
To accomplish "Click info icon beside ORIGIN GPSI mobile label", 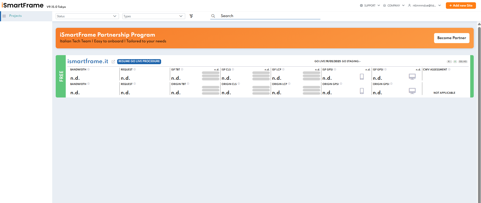I will 341,84.
